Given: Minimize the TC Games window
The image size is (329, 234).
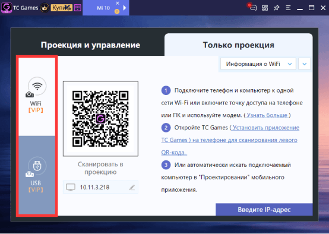Looking at the screenshot, I should click(300, 10).
